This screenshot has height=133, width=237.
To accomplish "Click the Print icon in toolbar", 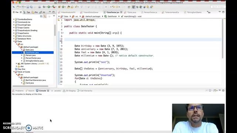I will pyautogui.click(x=40, y=7).
